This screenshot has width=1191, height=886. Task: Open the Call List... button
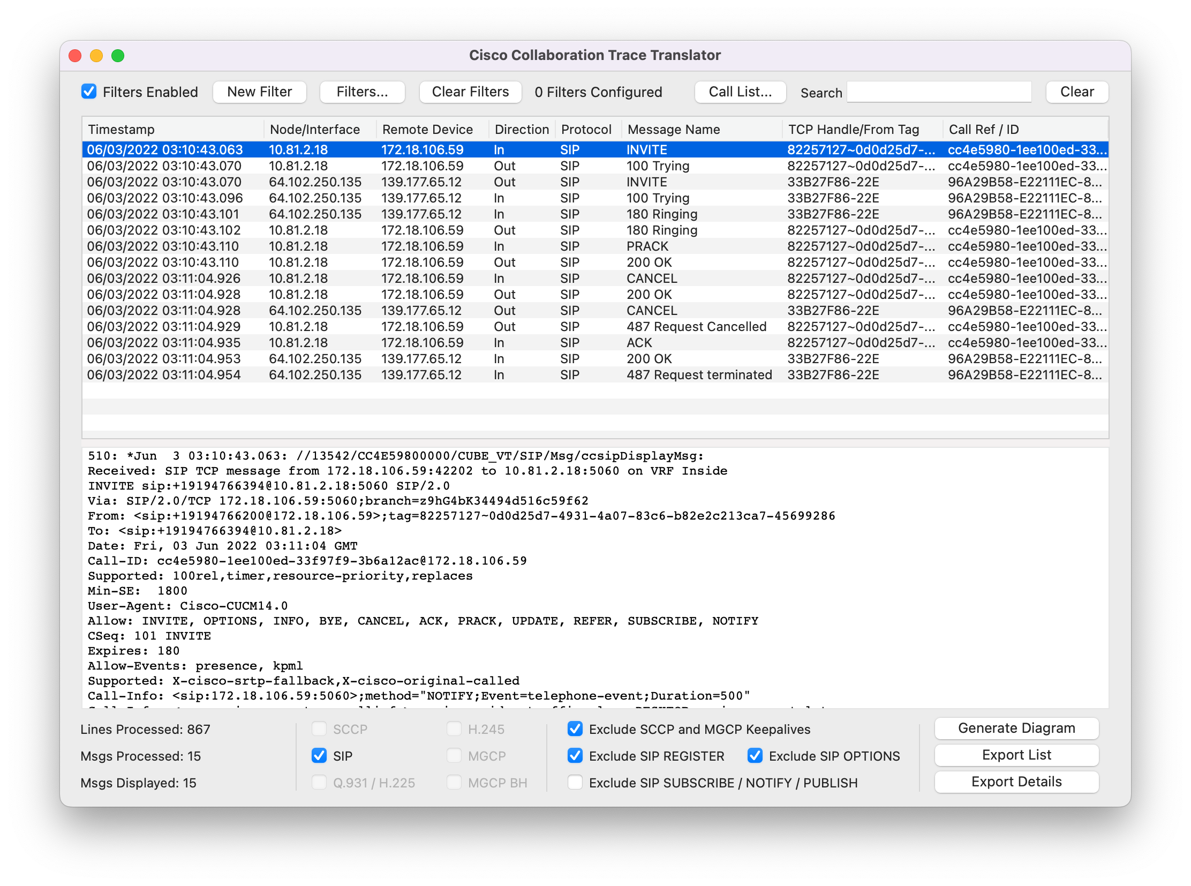tap(740, 92)
